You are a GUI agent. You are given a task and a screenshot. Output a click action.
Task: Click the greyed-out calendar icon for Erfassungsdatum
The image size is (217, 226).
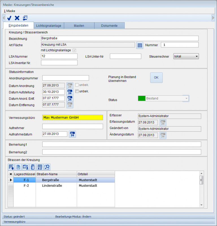click(163, 123)
